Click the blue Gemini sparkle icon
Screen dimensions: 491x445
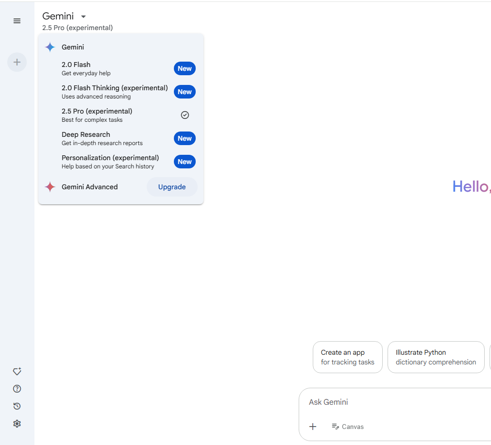tap(50, 47)
